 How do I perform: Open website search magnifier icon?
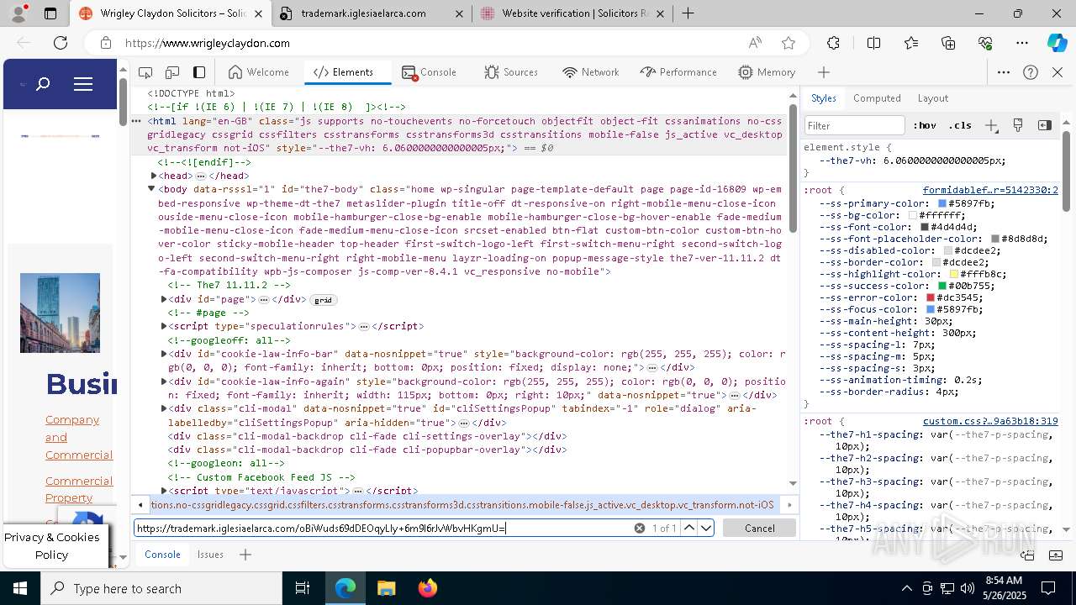coord(44,84)
